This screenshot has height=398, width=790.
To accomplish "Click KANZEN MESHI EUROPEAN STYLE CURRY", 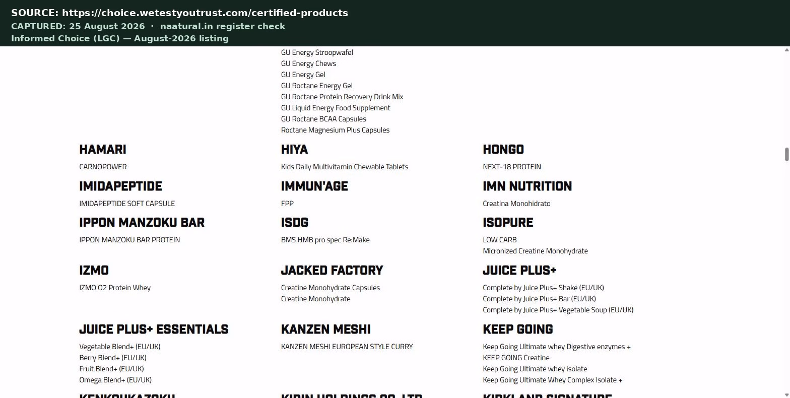I will coord(347,347).
